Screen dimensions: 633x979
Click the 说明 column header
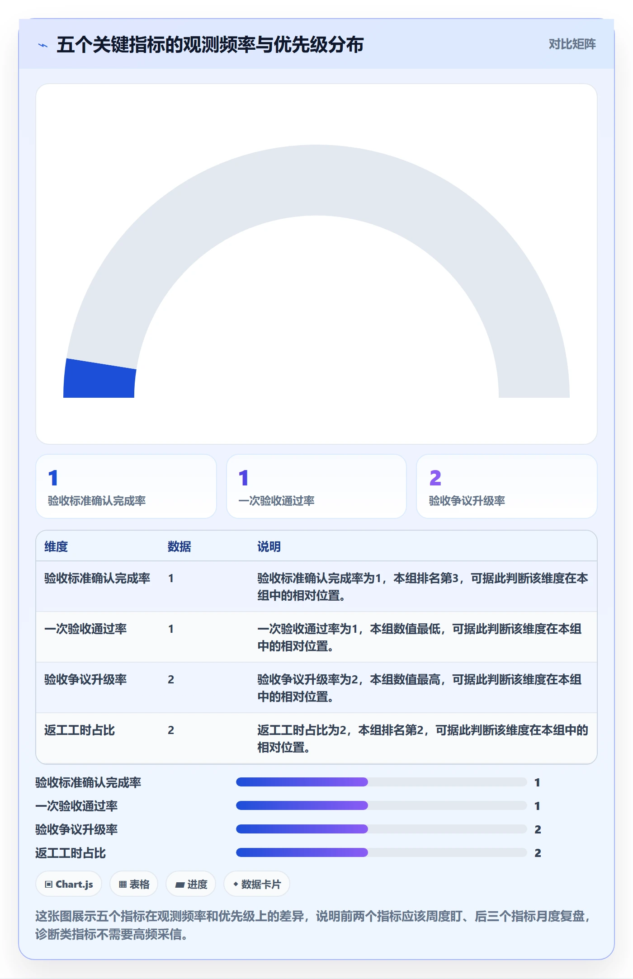click(x=269, y=546)
